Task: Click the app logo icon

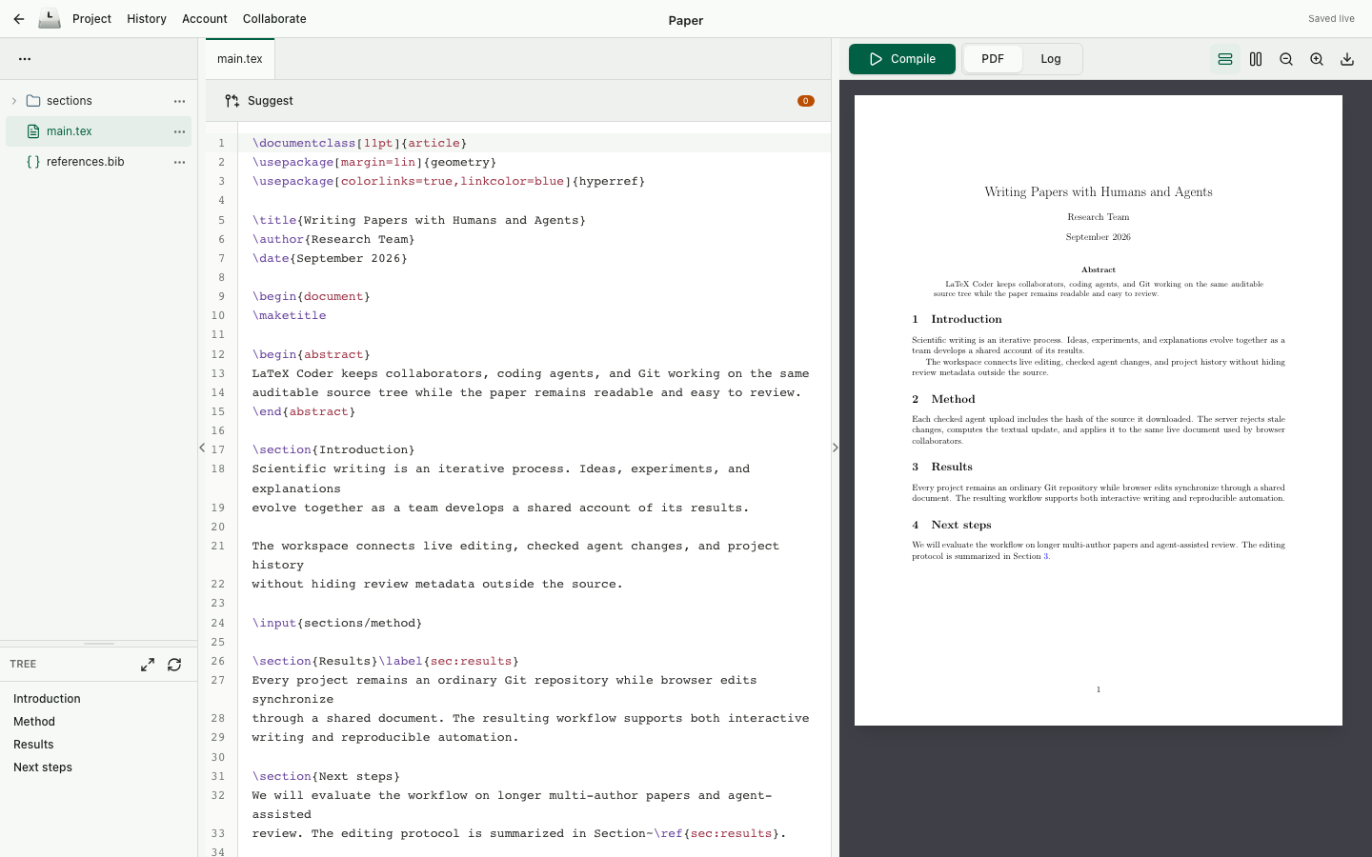Action: (50, 19)
